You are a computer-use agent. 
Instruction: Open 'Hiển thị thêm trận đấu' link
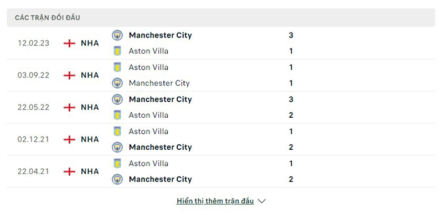(215, 201)
